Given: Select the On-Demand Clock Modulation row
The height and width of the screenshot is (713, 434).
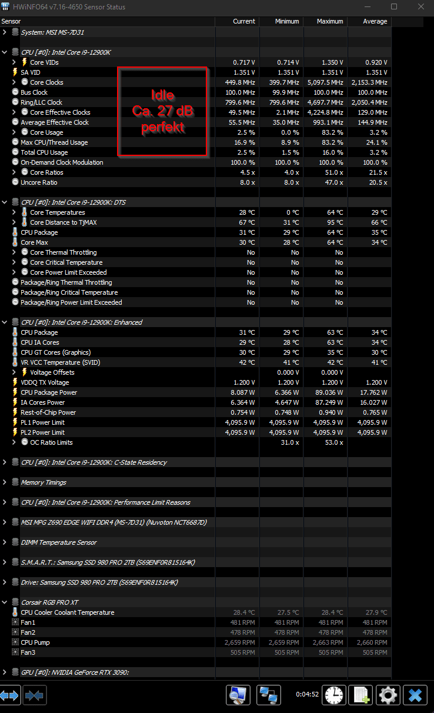Looking at the screenshot, I should pos(196,162).
